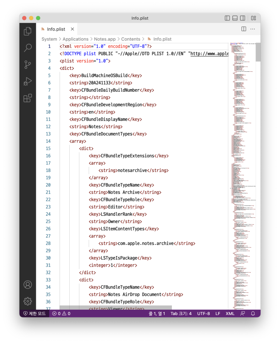Click the CFBundleTypeExtensions key text
The width and height of the screenshot is (280, 343).
click(127, 156)
